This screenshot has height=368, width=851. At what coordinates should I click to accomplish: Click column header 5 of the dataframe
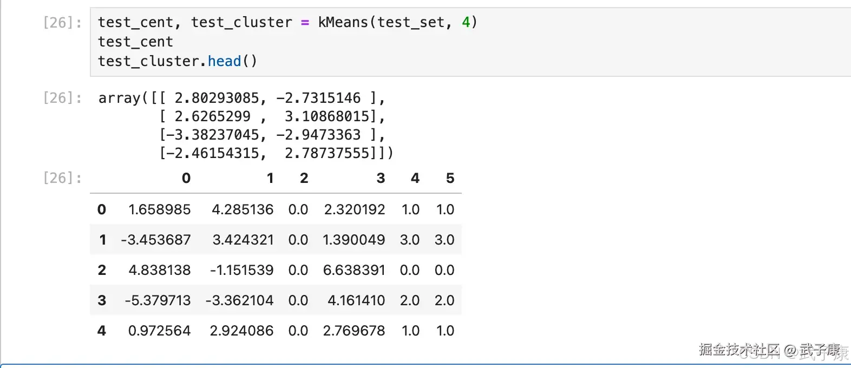(x=450, y=178)
